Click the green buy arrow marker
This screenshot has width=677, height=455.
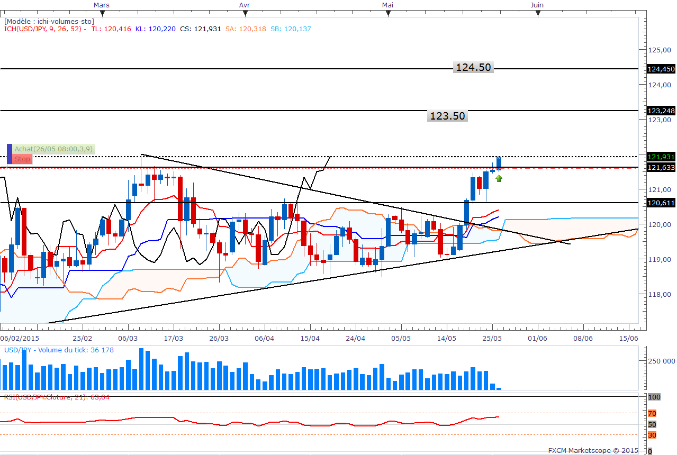coord(499,178)
